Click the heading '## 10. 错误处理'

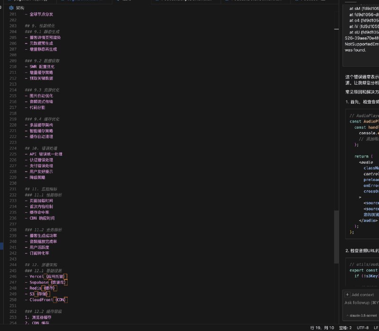(41, 148)
